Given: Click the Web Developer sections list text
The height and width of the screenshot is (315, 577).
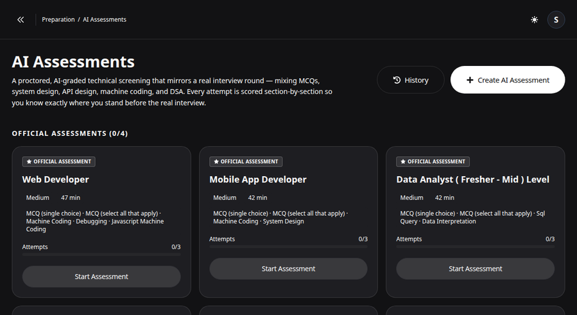Looking at the screenshot, I should coord(95,222).
